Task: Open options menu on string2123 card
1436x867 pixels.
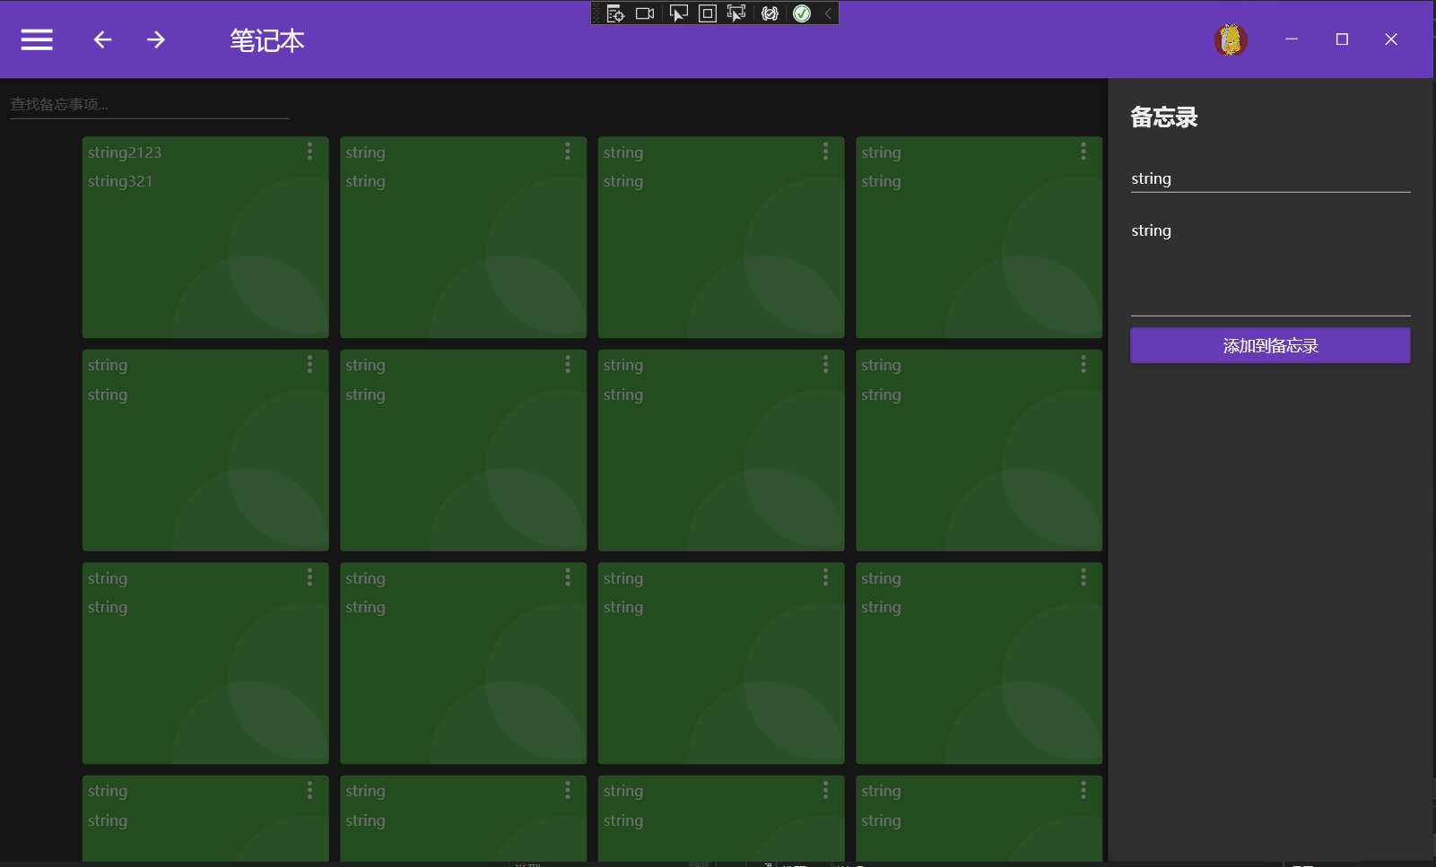Action: tap(309, 152)
